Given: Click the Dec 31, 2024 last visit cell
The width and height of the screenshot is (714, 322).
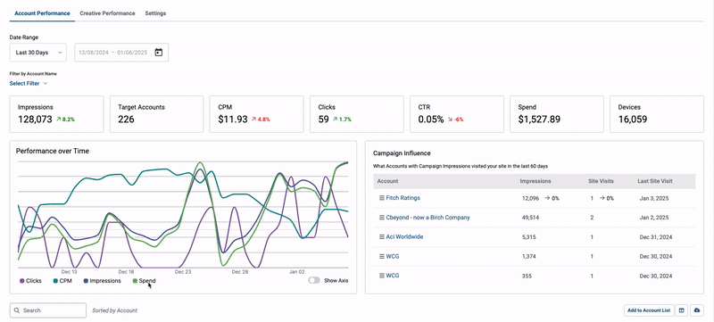Looking at the screenshot, I should pyautogui.click(x=656, y=237).
